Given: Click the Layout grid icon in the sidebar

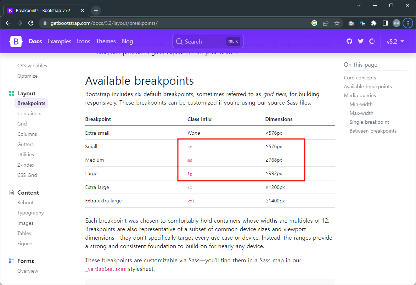Looking at the screenshot, I should pos(11,93).
